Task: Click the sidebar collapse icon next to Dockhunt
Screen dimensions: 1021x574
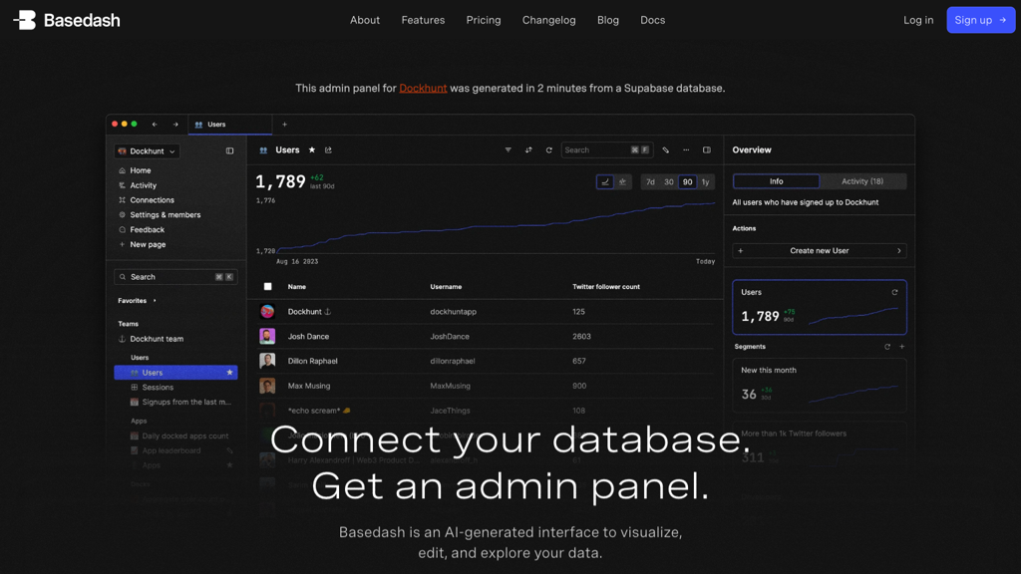Action: pos(229,151)
